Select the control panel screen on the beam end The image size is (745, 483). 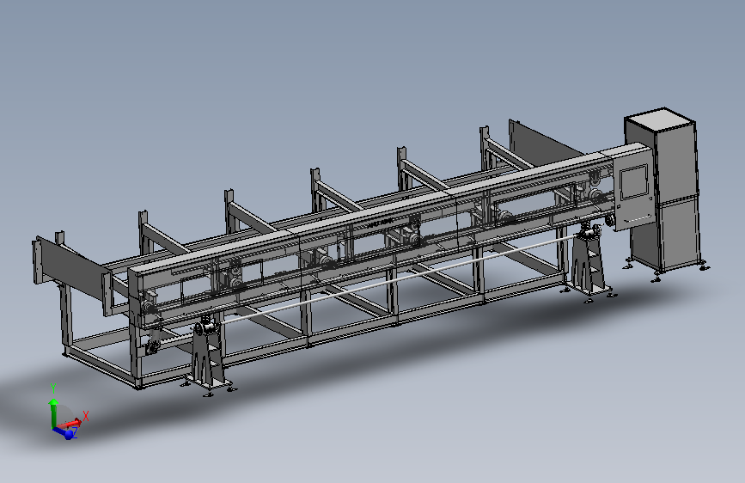coord(634,182)
